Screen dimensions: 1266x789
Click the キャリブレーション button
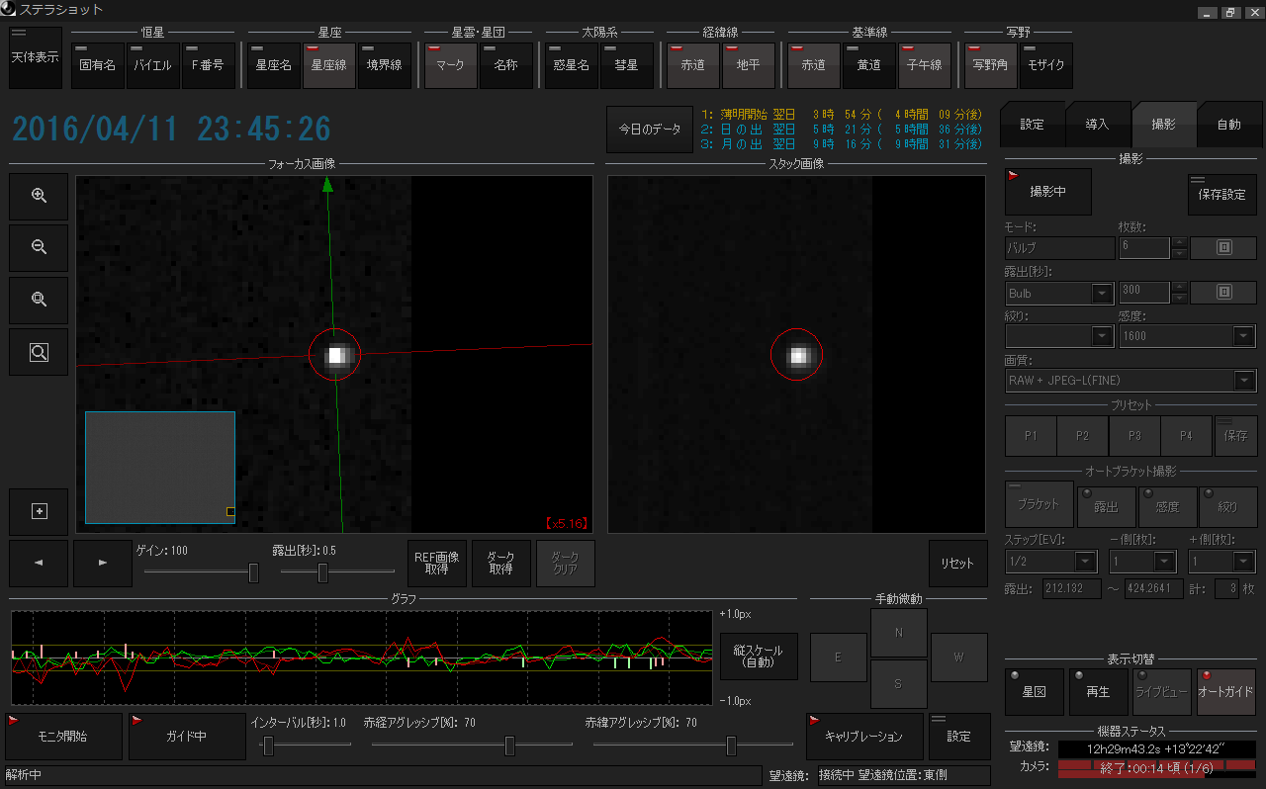862,737
